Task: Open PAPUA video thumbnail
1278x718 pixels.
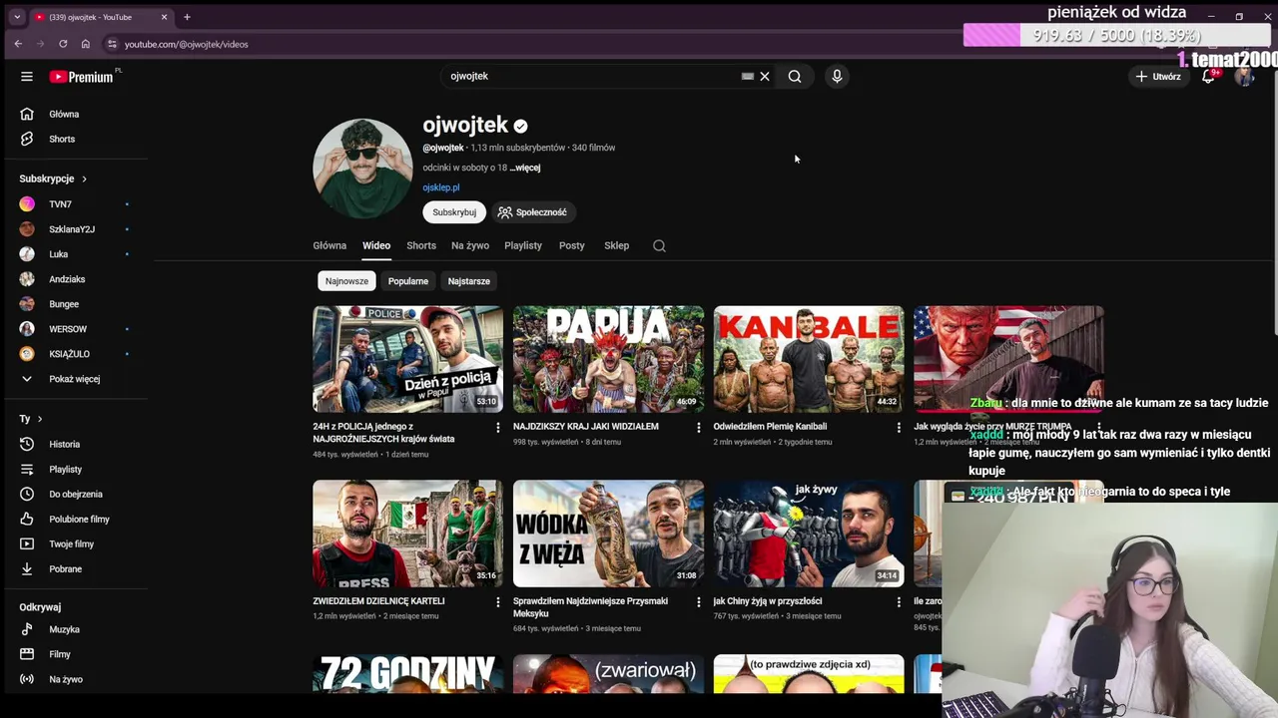Action: click(x=608, y=359)
